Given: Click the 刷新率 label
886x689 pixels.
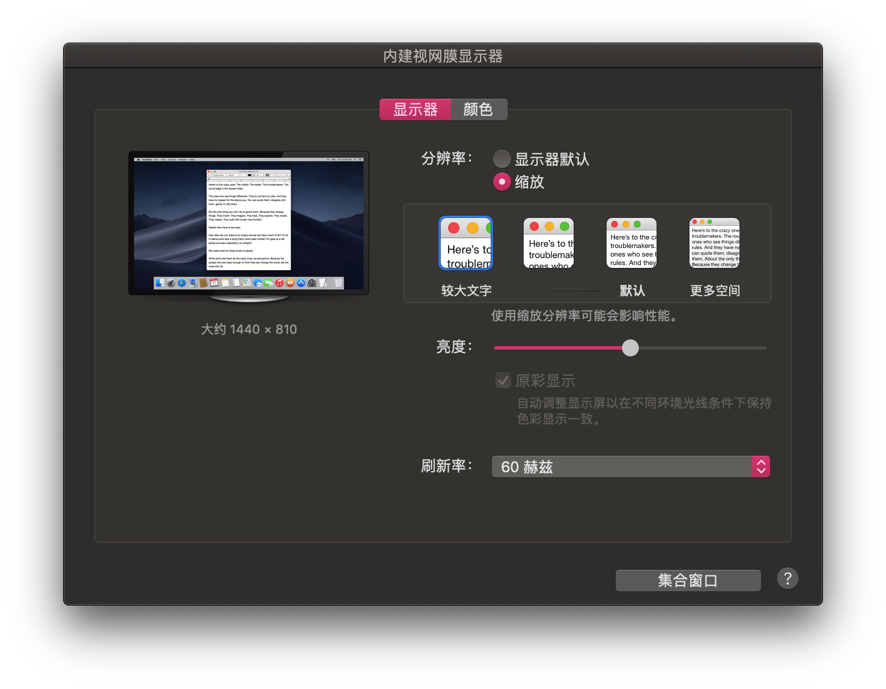Looking at the screenshot, I should tap(447, 466).
